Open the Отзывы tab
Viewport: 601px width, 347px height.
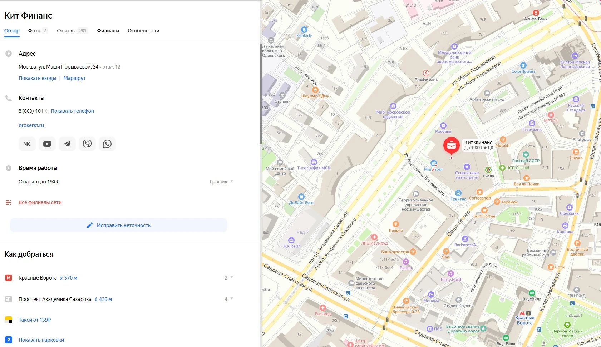click(x=72, y=31)
